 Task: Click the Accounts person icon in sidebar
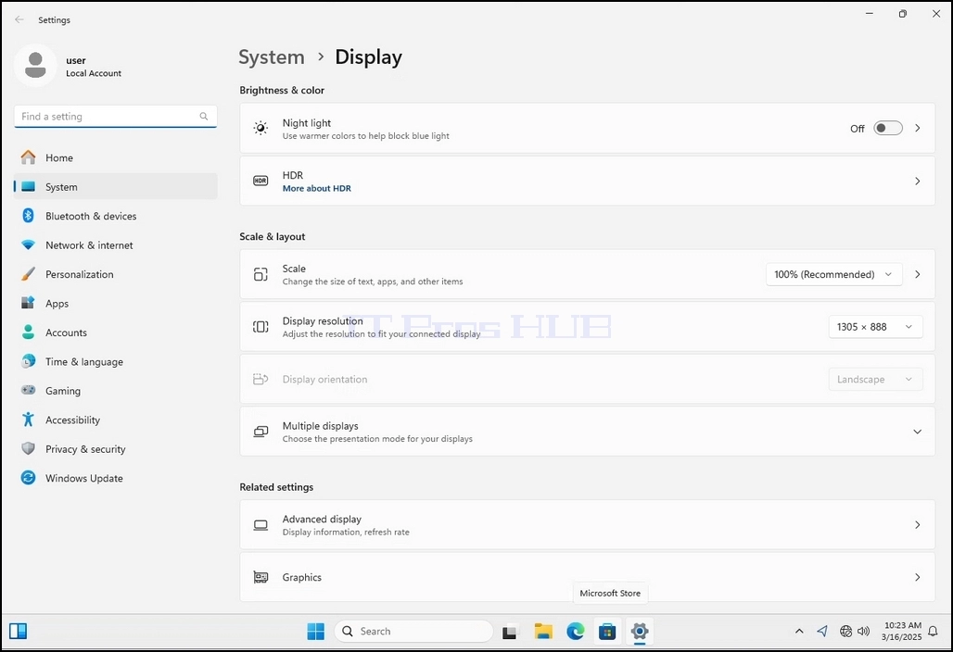click(x=28, y=332)
